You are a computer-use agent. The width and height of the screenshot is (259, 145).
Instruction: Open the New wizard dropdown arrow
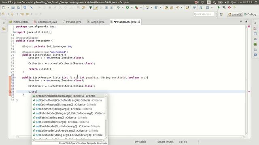click(8, 7)
